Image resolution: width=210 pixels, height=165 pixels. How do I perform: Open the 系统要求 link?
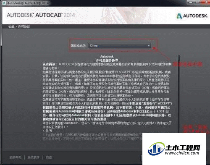click(x=34, y=157)
